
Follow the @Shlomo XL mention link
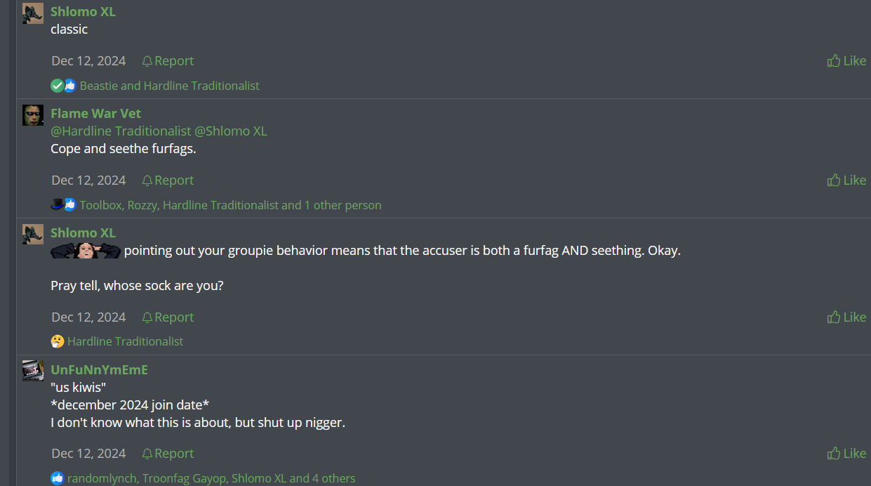(230, 131)
